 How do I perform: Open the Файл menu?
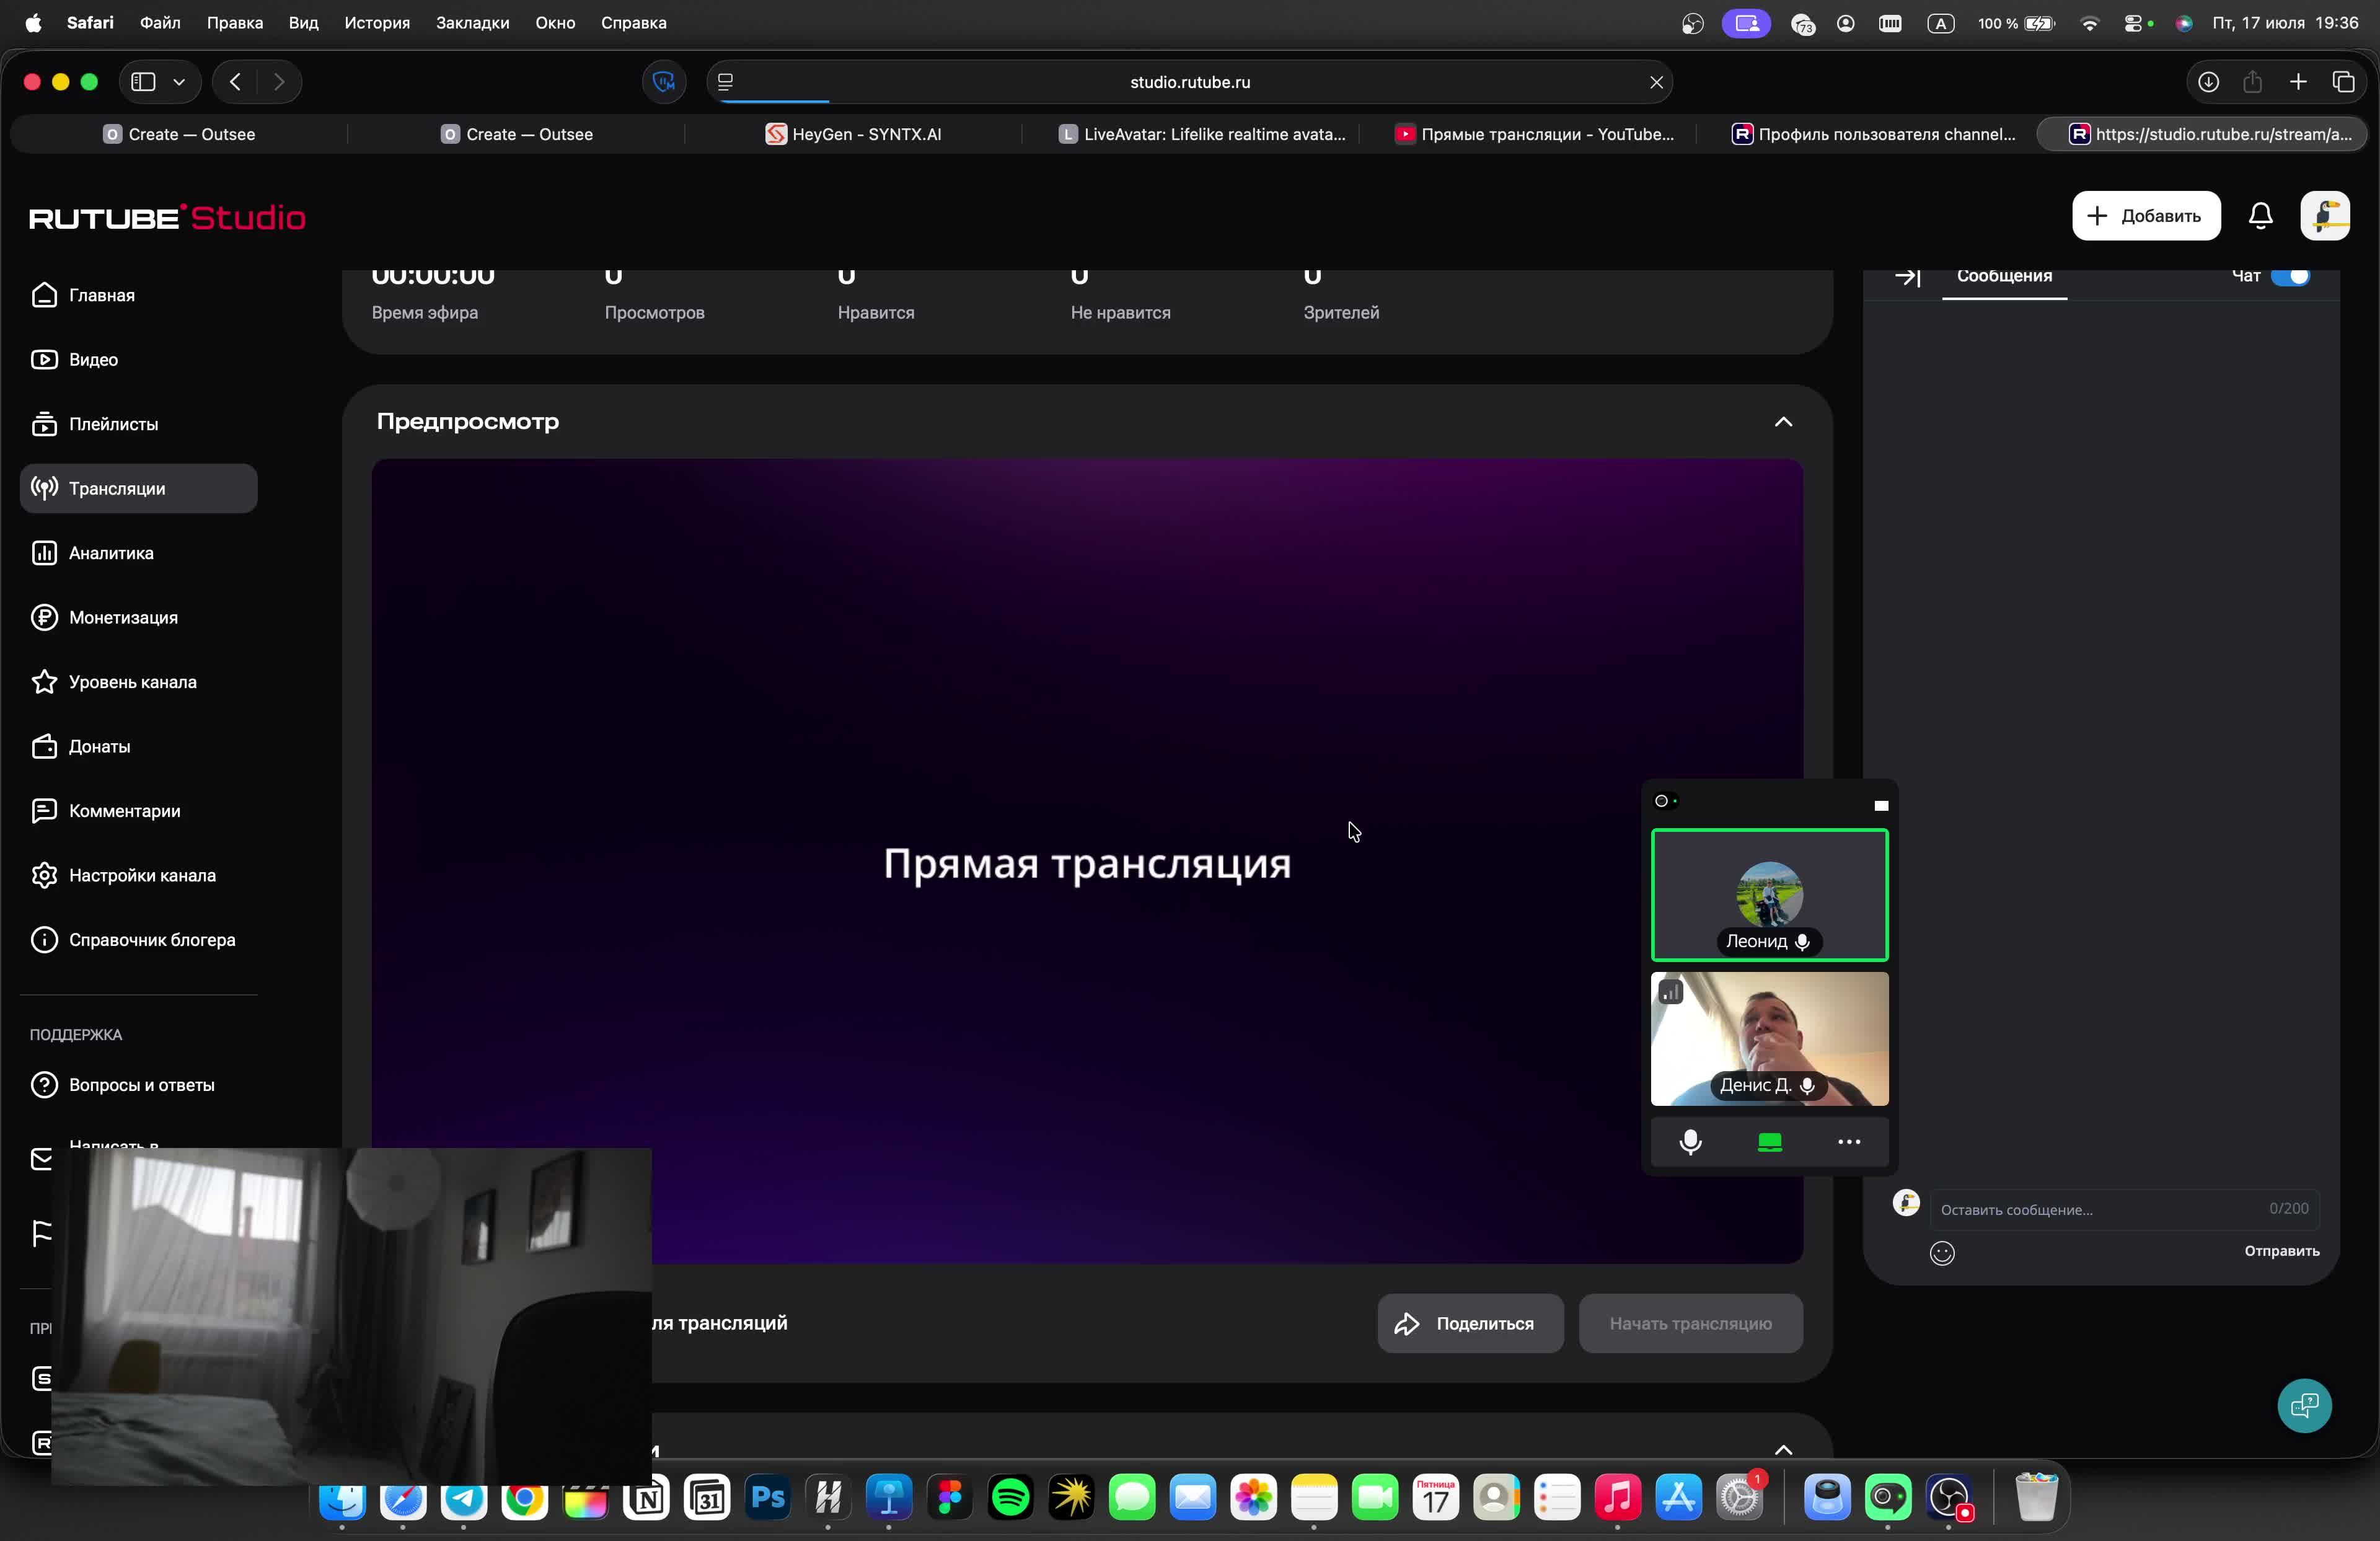(160, 23)
